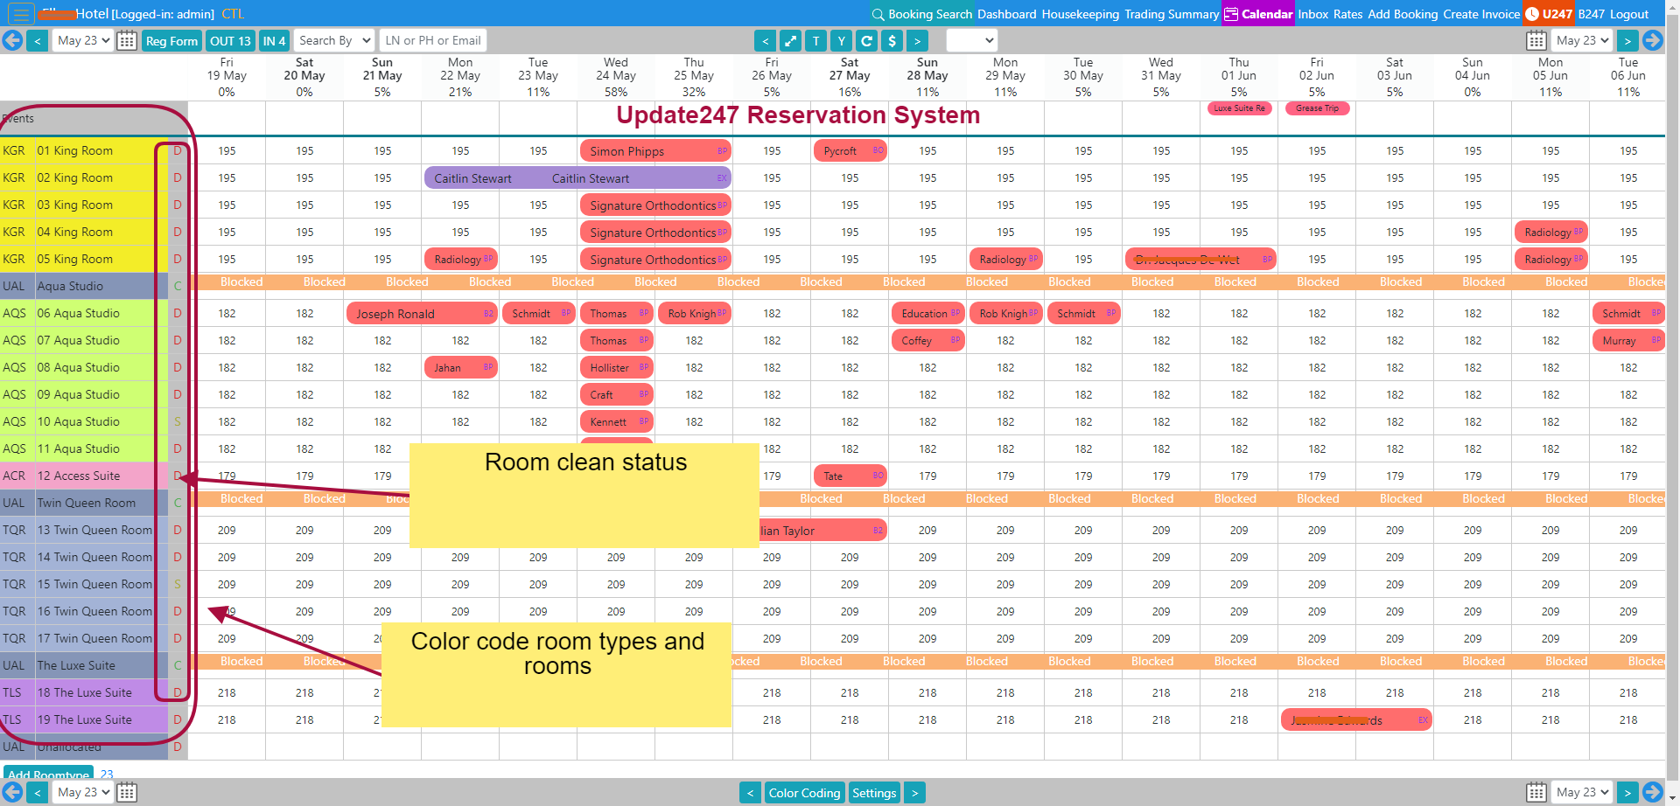1680x806 pixels.
Task: Open the Dashboard menu item
Action: point(1006,14)
